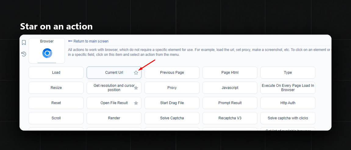Screen dimensions: 351x150
Task: Choose the Prompt Result action
Action: pyautogui.click(x=230, y=103)
